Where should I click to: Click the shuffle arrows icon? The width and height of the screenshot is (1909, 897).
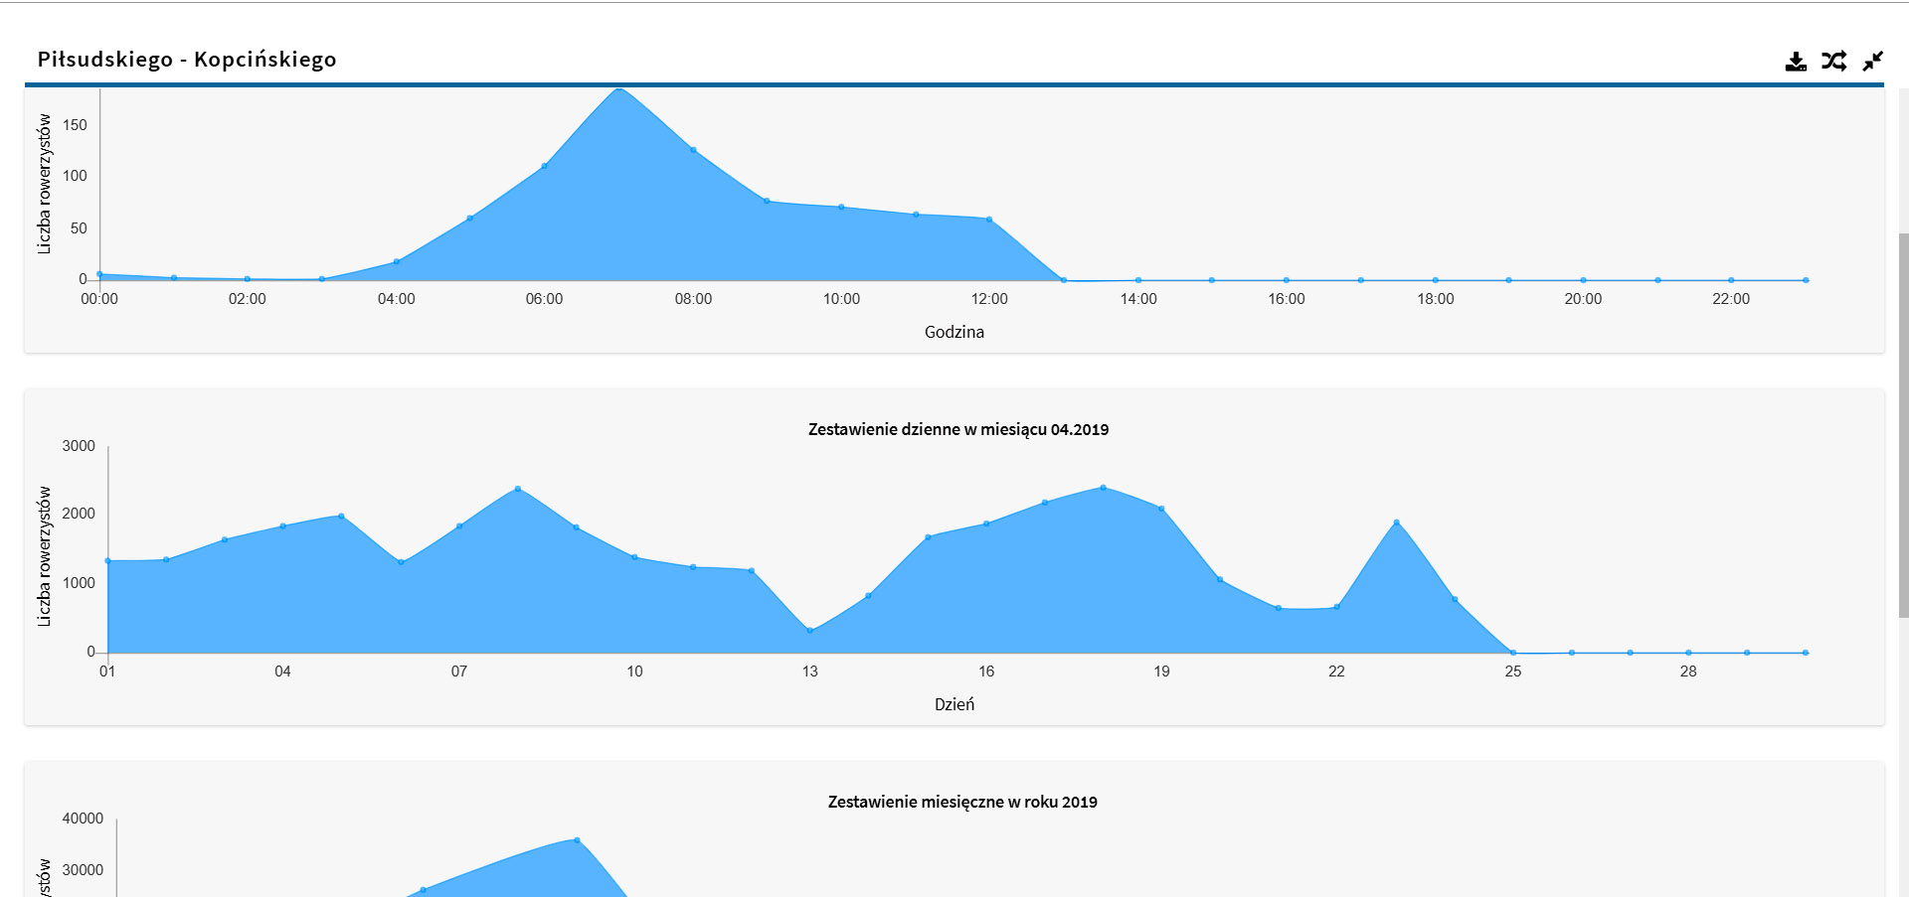point(1834,62)
